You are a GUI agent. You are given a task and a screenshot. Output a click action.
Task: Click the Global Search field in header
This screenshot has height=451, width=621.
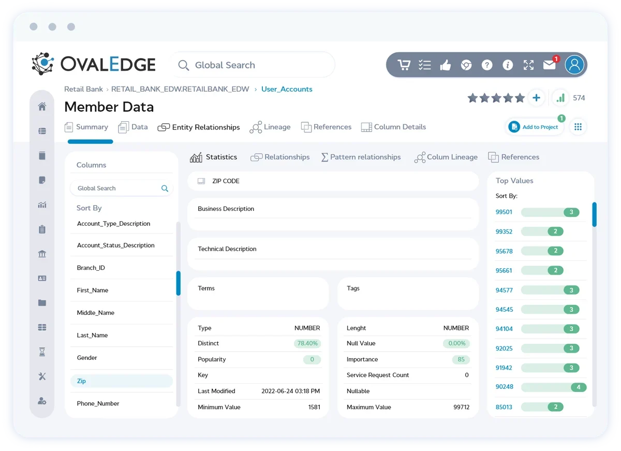coord(253,65)
